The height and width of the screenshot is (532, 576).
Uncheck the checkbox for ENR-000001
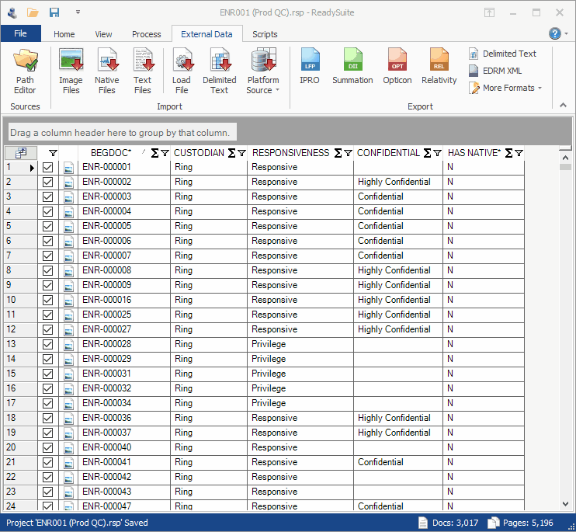(x=48, y=167)
